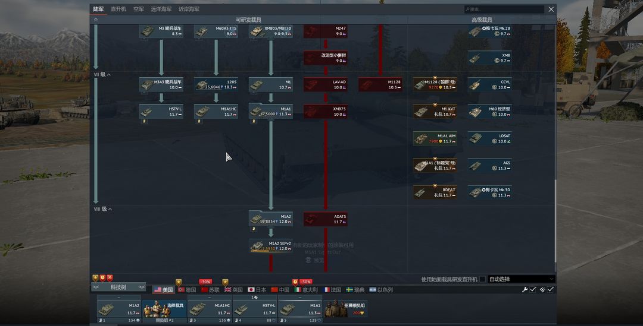Select the red M1128 research tree card
Image resolution: width=643 pixels, height=326 pixels.
(x=380, y=85)
